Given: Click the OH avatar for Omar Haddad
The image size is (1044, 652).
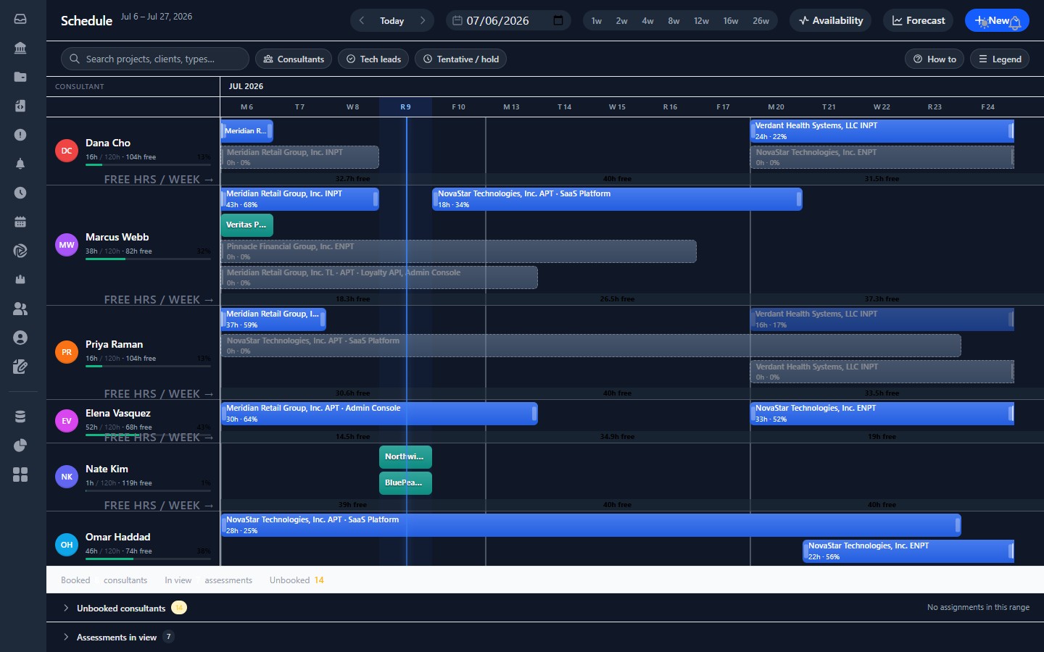Looking at the screenshot, I should [67, 545].
